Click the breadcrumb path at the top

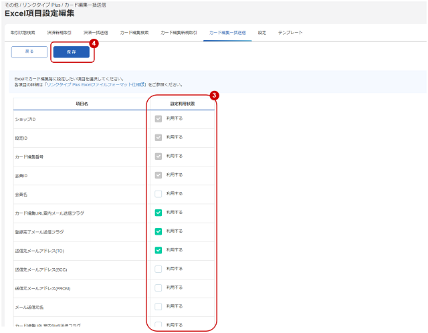[56, 5]
